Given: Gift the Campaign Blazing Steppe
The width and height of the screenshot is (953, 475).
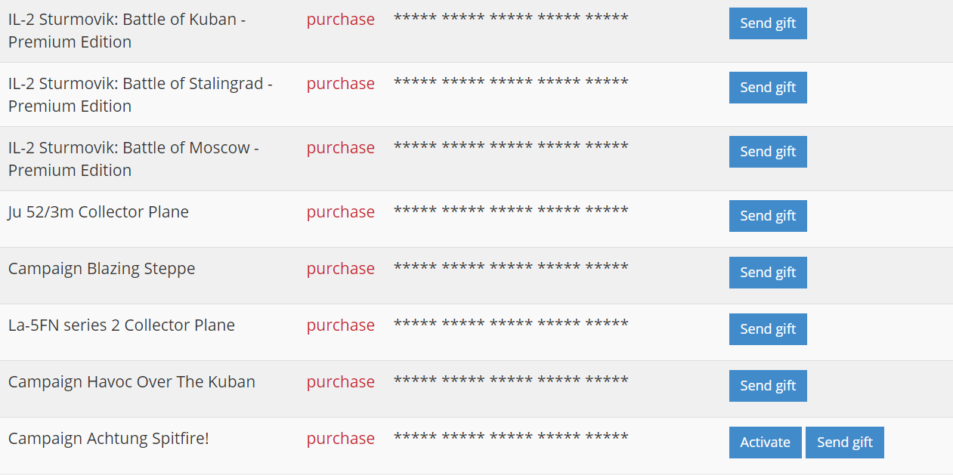Looking at the screenshot, I should [768, 273].
